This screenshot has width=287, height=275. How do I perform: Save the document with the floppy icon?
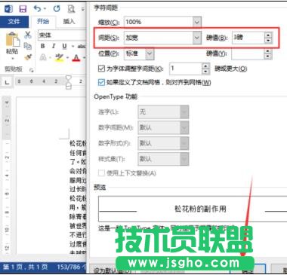click(x=23, y=9)
